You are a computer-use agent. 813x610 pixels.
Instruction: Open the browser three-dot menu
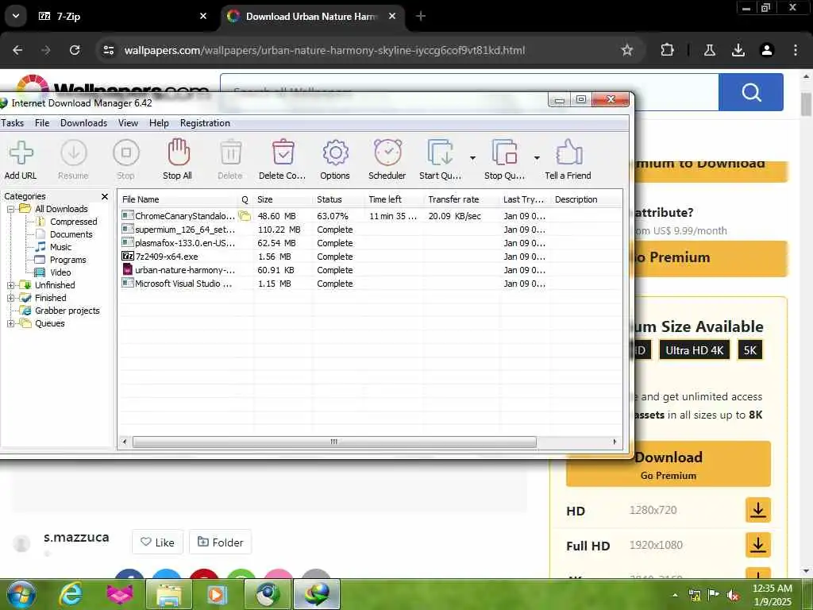click(x=796, y=50)
